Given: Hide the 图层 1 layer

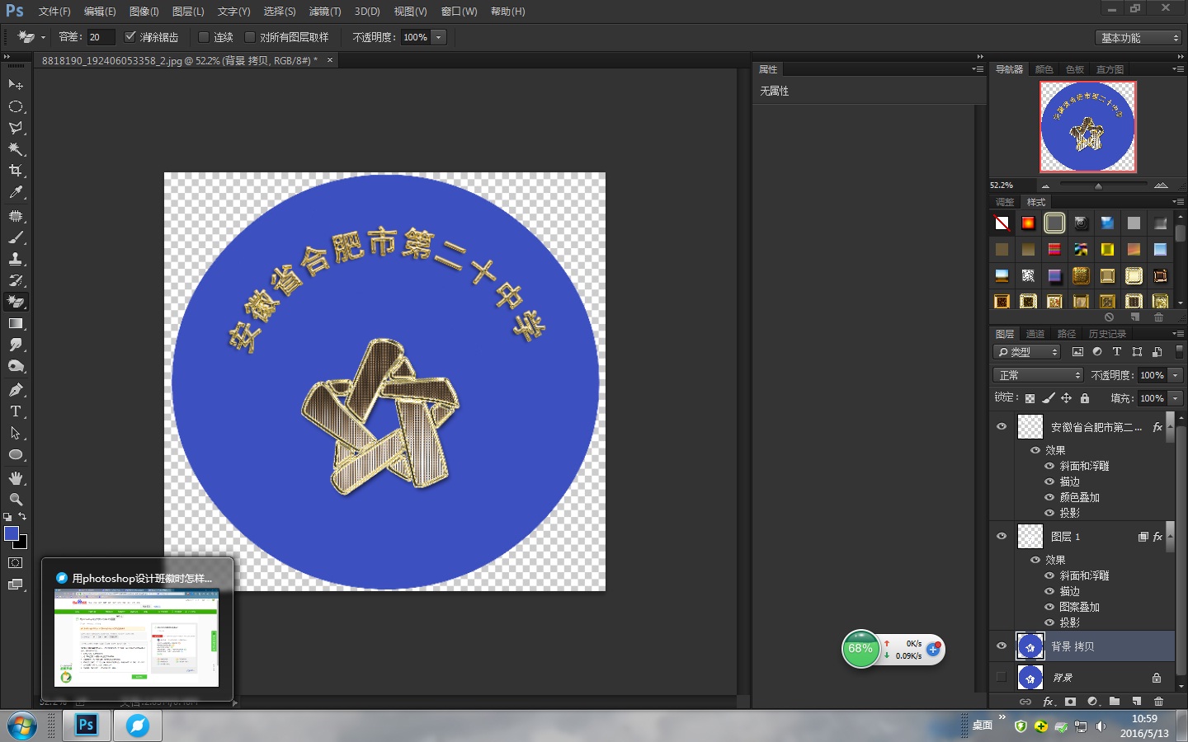Looking at the screenshot, I should point(1002,536).
